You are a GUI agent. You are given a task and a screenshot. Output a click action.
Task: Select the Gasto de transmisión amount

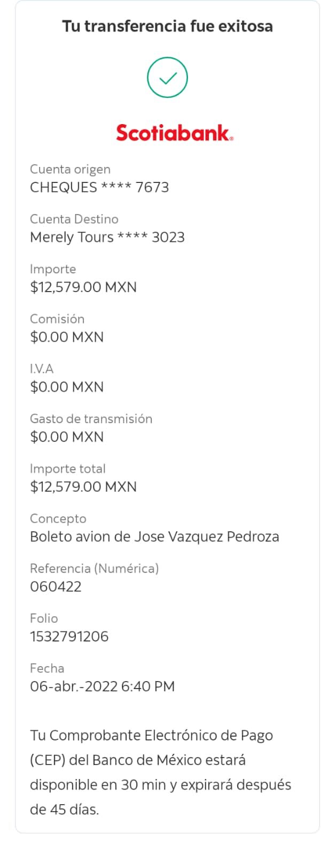tap(67, 437)
